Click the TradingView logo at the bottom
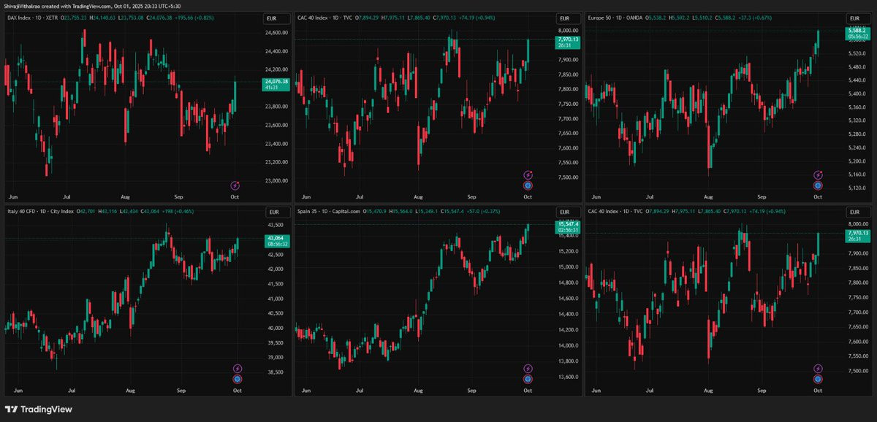The image size is (877, 422). pyautogui.click(x=39, y=409)
